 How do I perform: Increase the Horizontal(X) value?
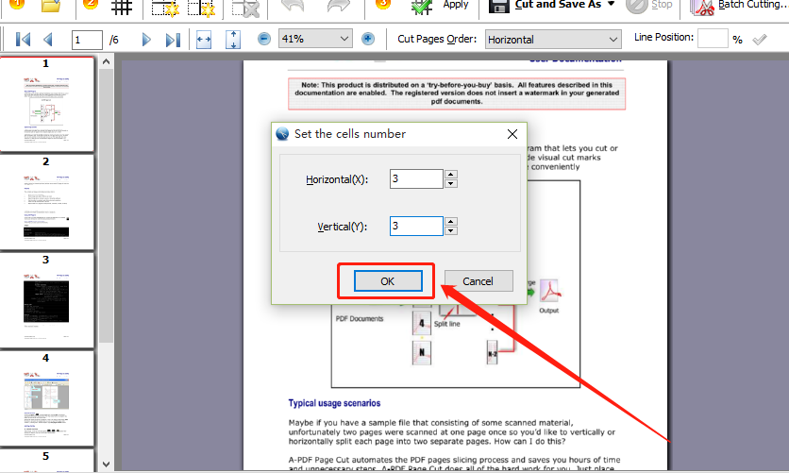click(x=451, y=174)
